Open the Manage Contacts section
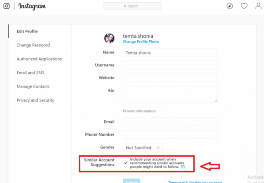264x183 pixels. (33, 87)
